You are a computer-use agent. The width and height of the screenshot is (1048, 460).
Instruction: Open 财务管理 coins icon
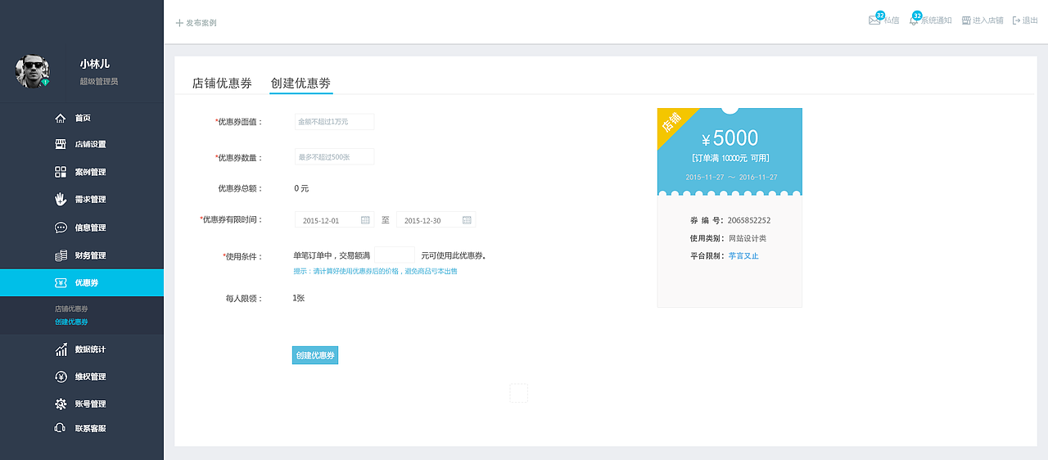[61, 255]
